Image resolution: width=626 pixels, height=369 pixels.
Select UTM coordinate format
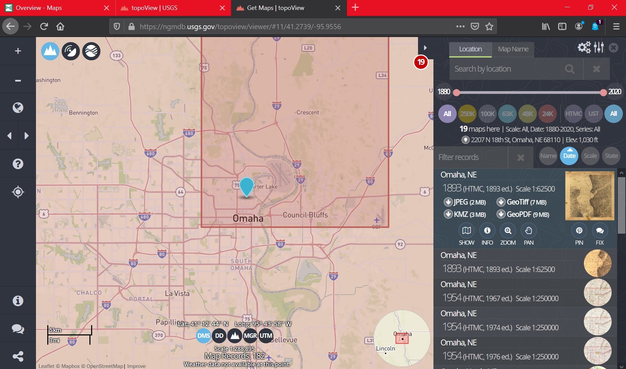tap(266, 336)
